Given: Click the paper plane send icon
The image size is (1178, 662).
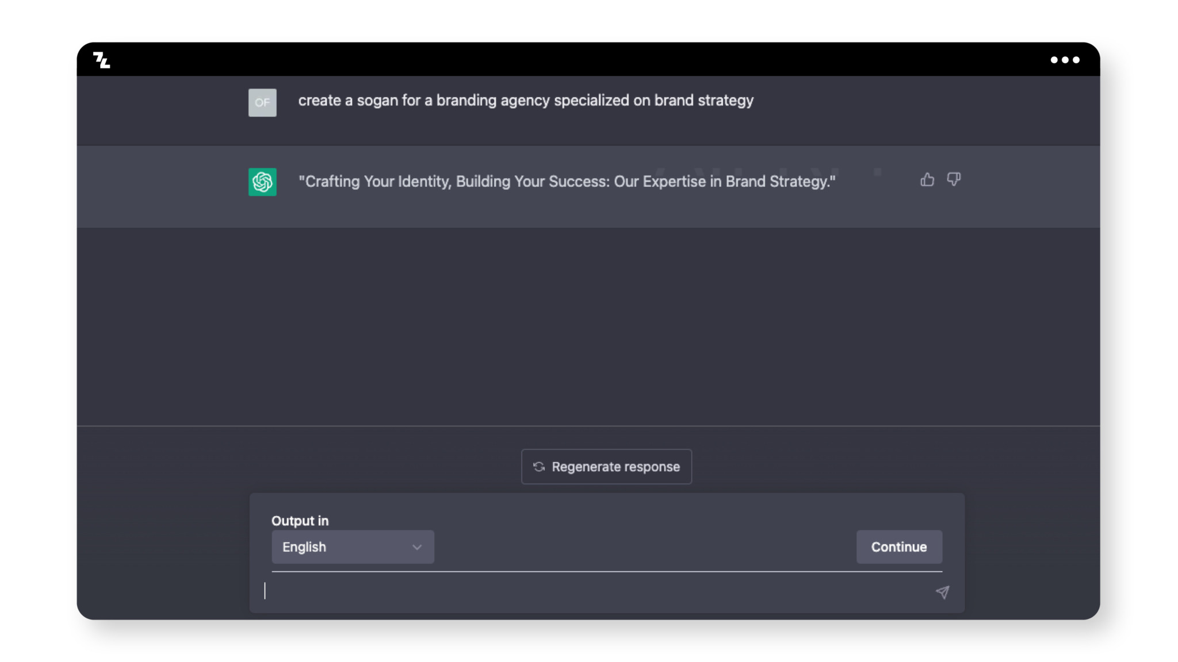Looking at the screenshot, I should click(942, 592).
